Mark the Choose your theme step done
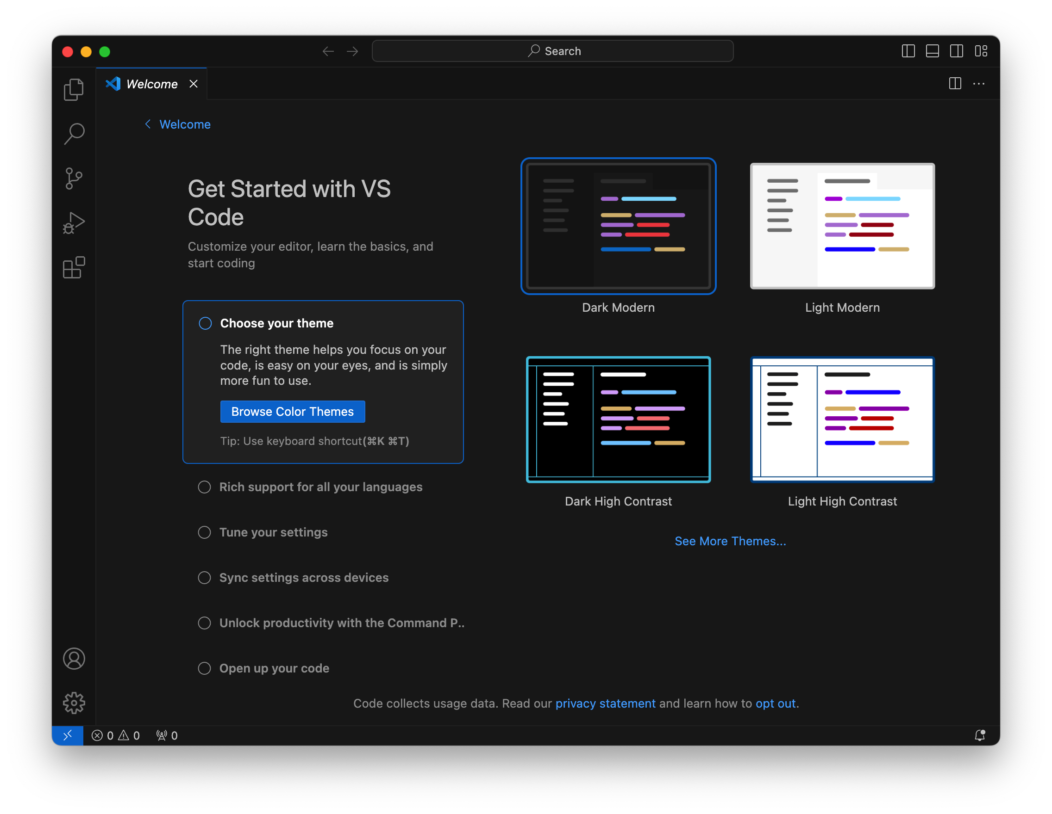Image resolution: width=1052 pixels, height=814 pixels. tap(205, 323)
